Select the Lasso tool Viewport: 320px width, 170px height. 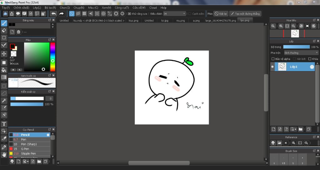[x=4, y=93]
